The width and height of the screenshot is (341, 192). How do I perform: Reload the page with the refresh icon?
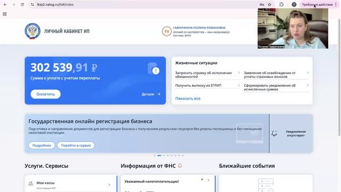click(22, 4)
